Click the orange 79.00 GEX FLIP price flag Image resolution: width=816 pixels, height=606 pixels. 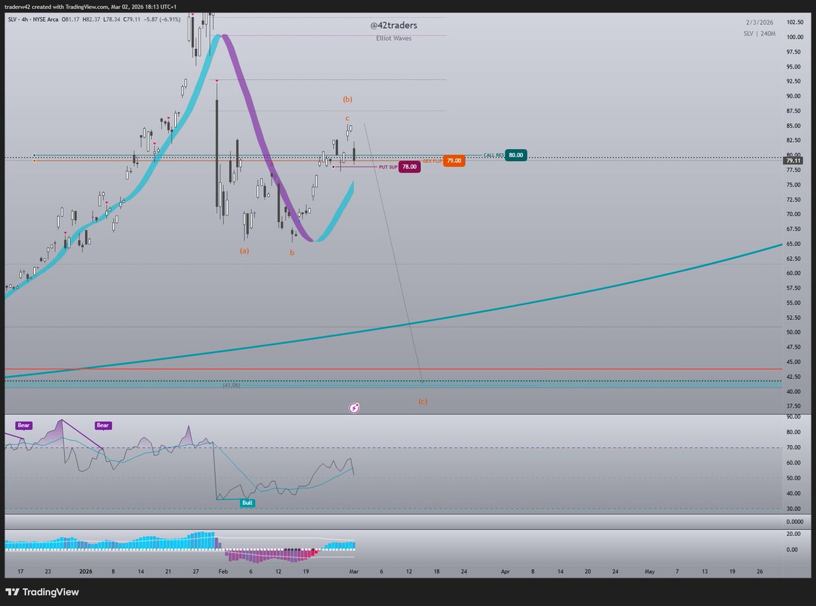[453, 161]
